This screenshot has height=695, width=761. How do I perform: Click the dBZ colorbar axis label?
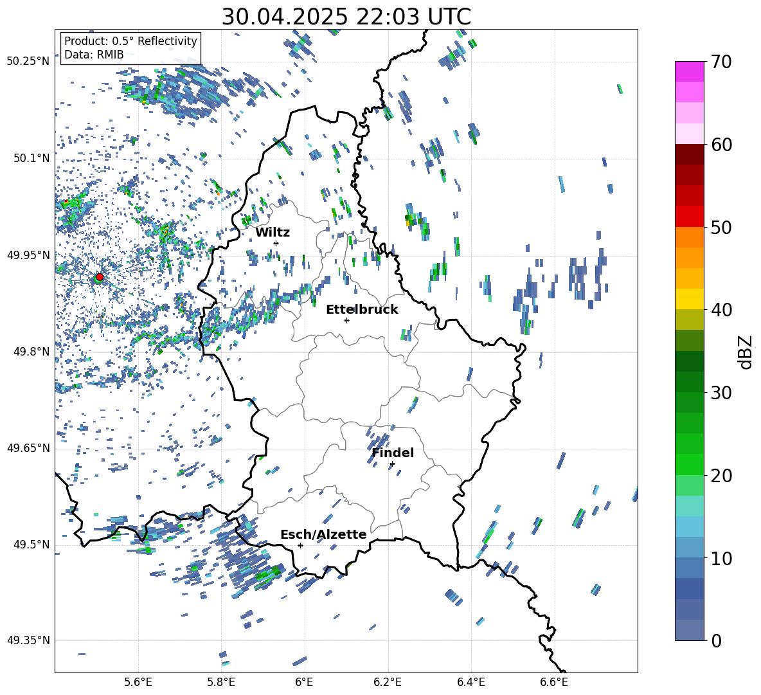745,352
